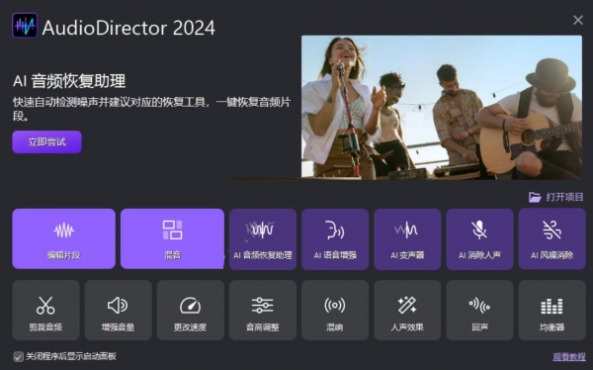Select AI 消除人声 tile

tap(479, 239)
